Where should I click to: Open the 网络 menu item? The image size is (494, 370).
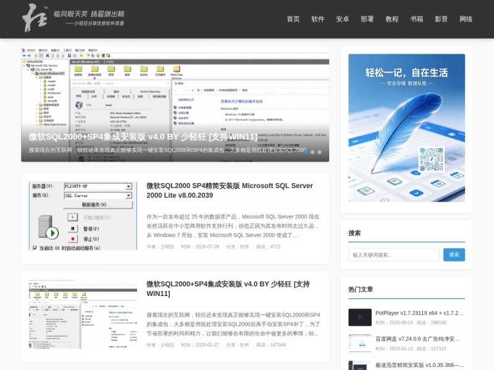[466, 19]
